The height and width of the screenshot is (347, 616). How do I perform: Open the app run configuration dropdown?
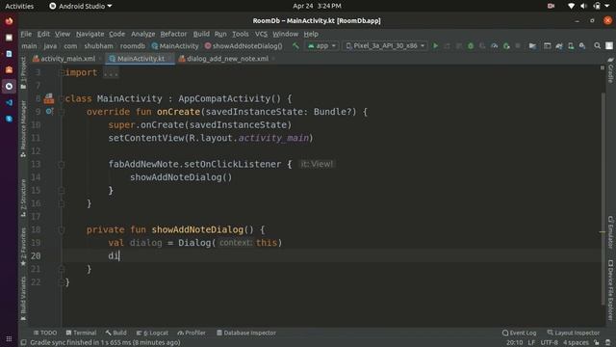321,46
